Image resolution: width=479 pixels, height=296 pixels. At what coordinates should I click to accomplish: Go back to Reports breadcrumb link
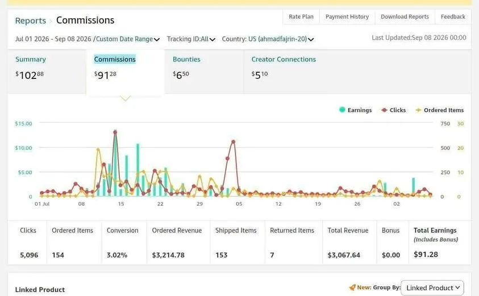tap(30, 21)
